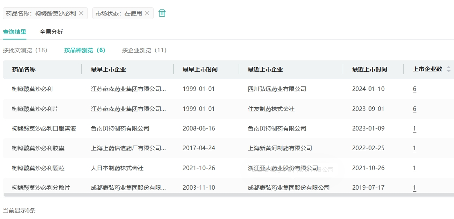The image size is (454, 219).
Task: Browse by 按批文浏览 (18)
Action: click(25, 50)
